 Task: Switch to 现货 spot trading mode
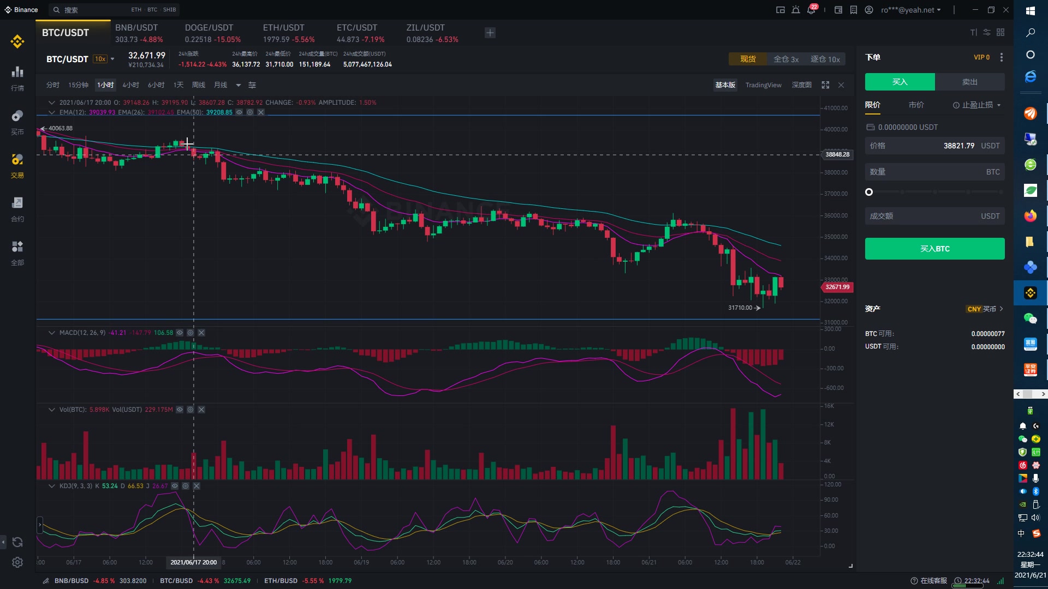[748, 59]
